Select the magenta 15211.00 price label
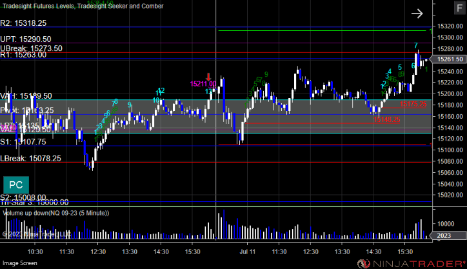The width and height of the screenshot is (467, 269). coord(203,84)
